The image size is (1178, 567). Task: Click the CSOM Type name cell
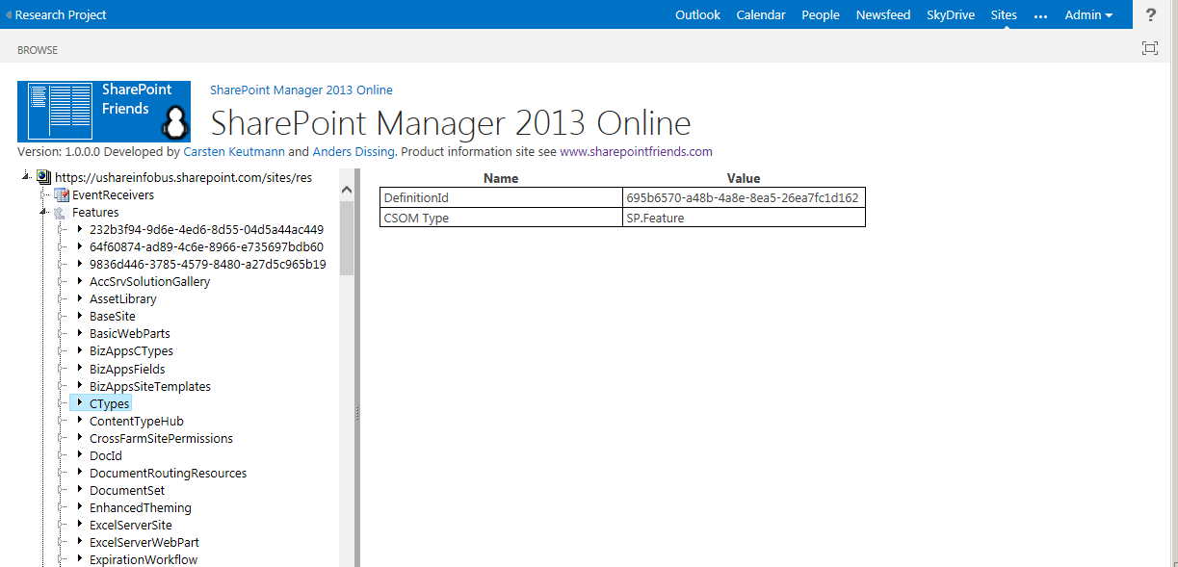click(501, 218)
